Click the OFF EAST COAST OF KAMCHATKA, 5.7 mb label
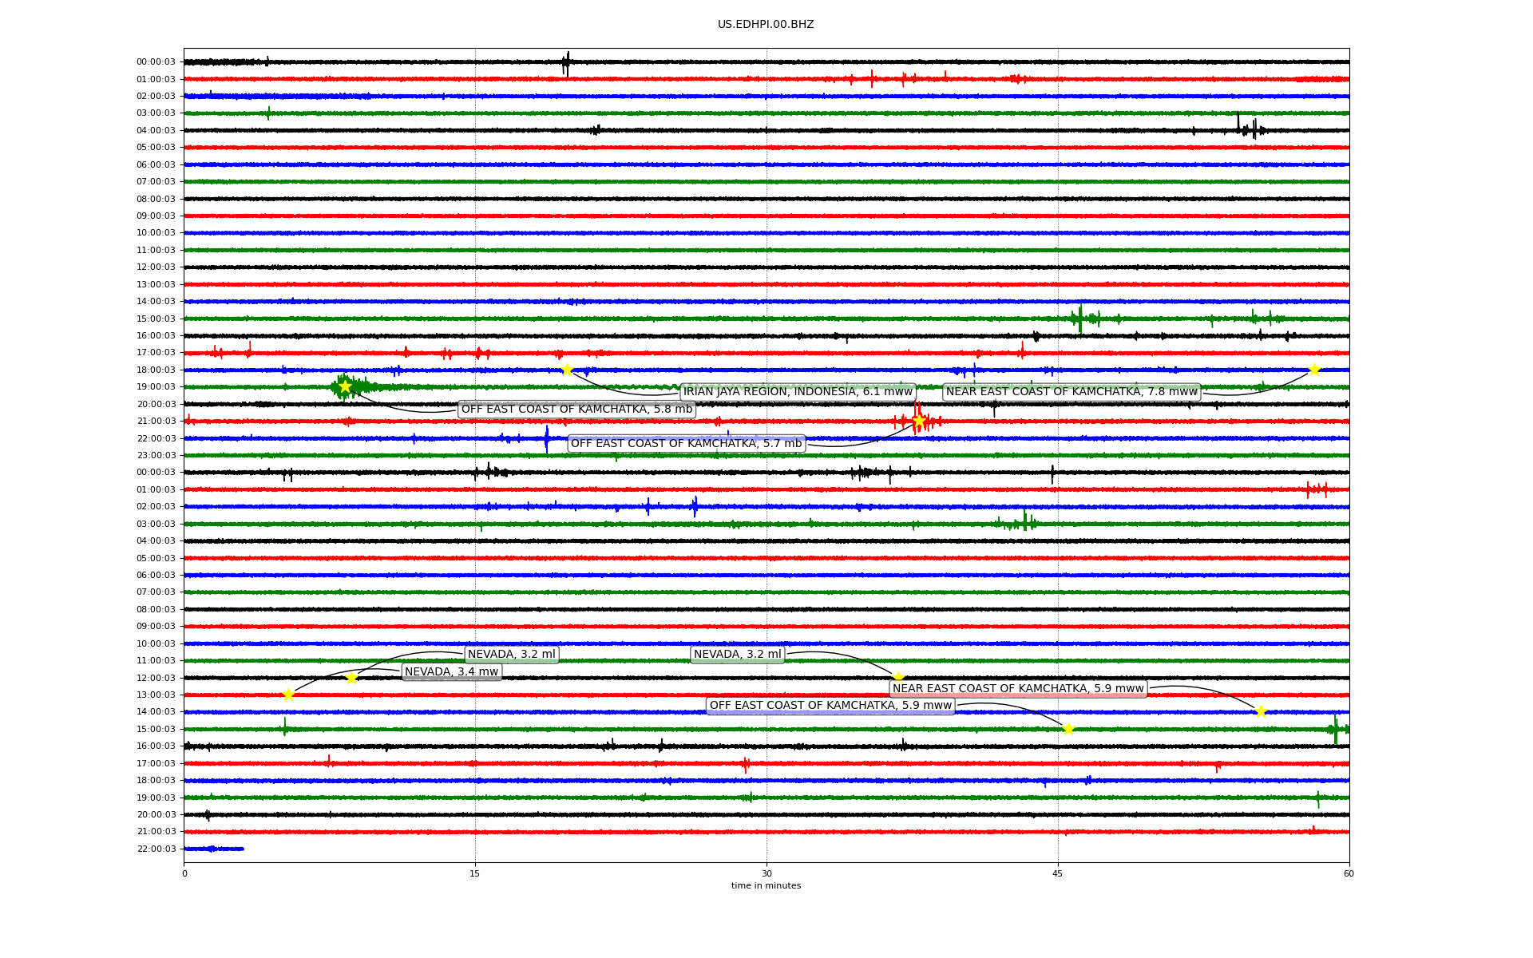The width and height of the screenshot is (1533, 958). [x=686, y=443]
